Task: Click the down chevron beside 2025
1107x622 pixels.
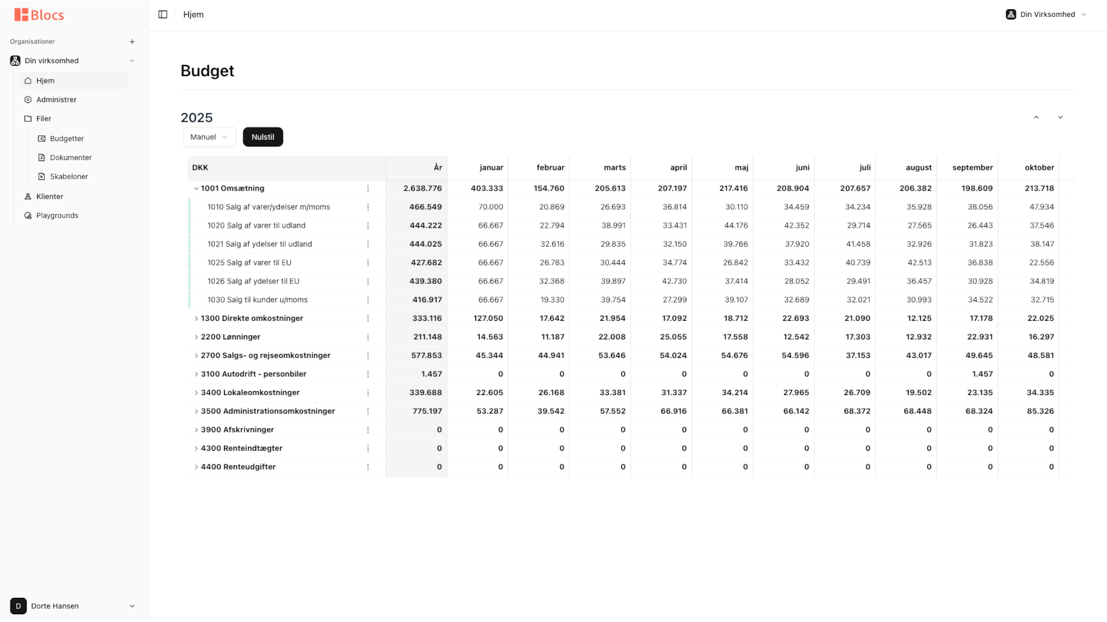Action: pyautogui.click(x=1060, y=118)
